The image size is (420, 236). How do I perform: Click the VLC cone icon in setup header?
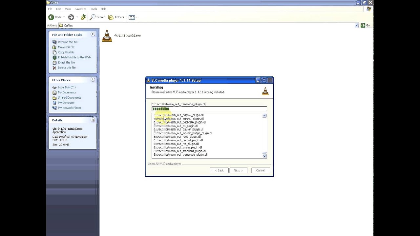tap(265, 91)
